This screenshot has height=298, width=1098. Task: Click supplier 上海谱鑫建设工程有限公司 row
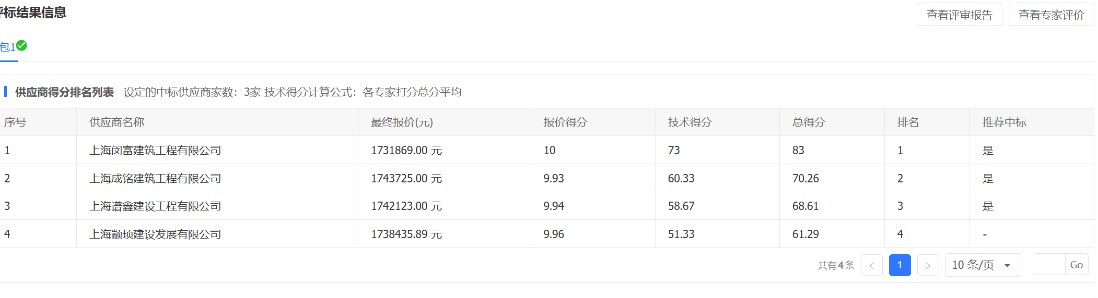155,206
